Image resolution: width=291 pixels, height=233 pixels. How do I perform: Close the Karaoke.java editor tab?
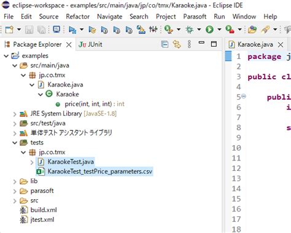(x=281, y=45)
